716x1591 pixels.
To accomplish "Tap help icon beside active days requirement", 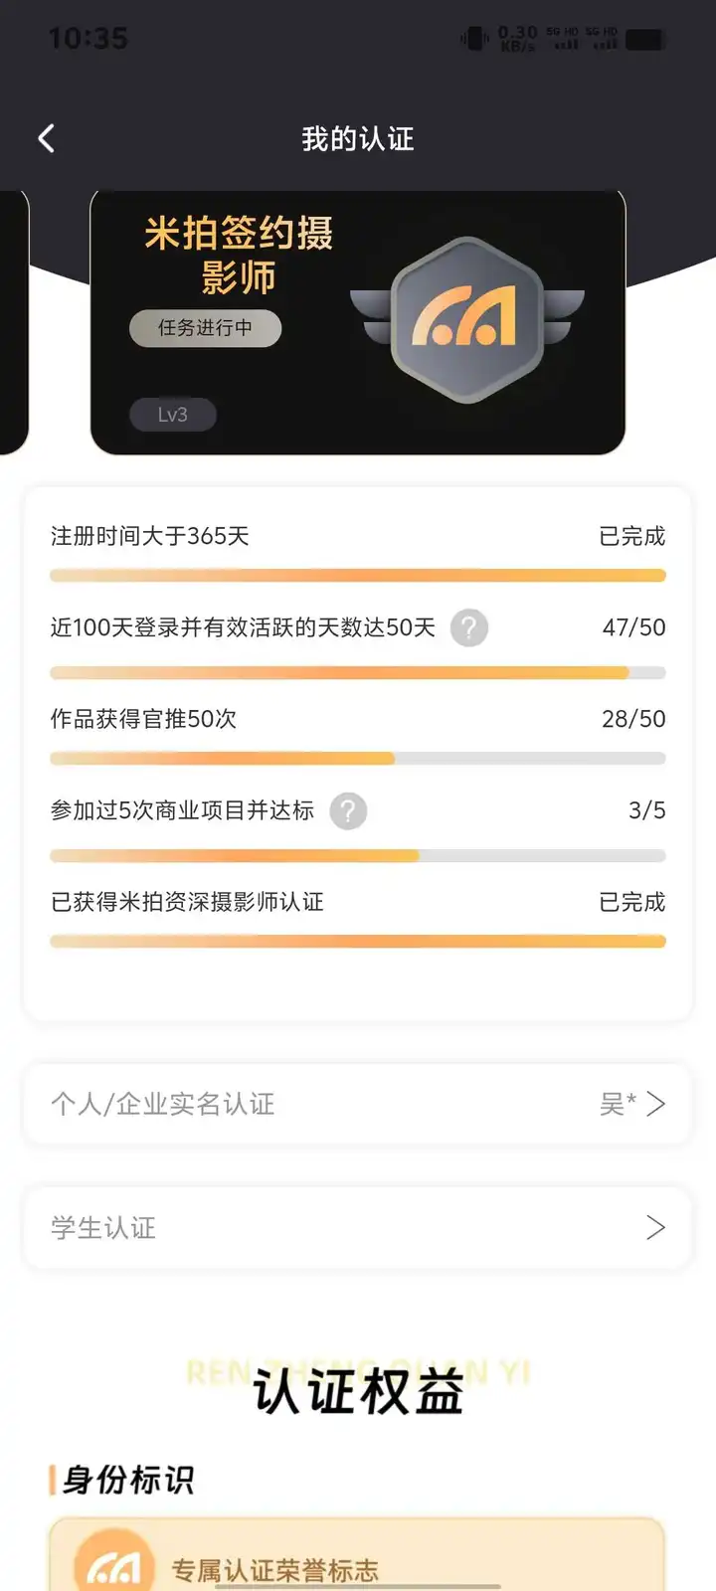I will click(x=469, y=627).
